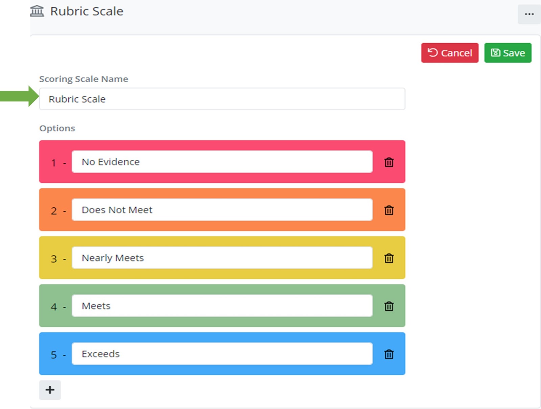Cancel editing the rubric scale
The image size is (541, 409).
449,53
